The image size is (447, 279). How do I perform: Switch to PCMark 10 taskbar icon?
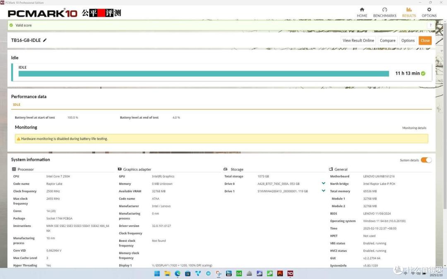pyautogui.click(x=290, y=273)
